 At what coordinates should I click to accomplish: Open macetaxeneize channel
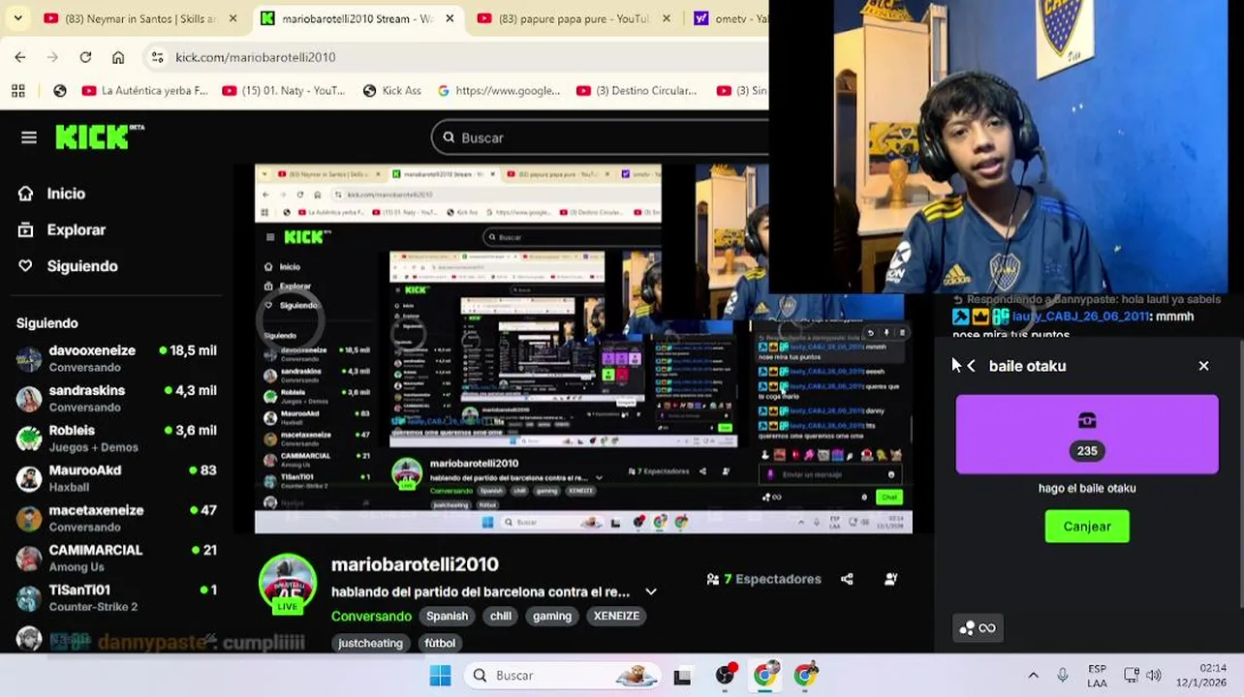pyautogui.click(x=116, y=518)
